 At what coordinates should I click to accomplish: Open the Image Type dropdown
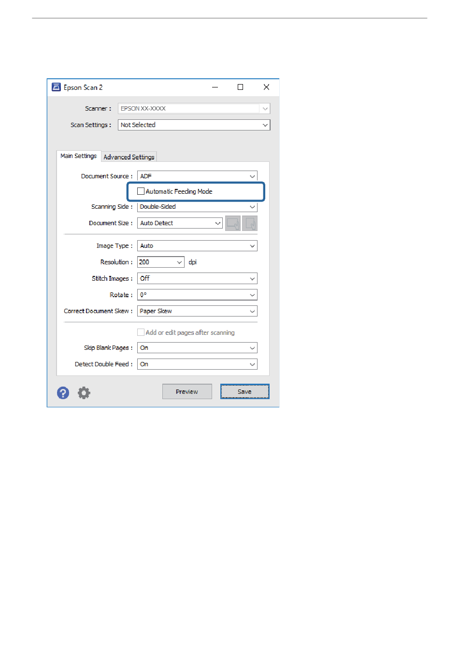pos(197,246)
